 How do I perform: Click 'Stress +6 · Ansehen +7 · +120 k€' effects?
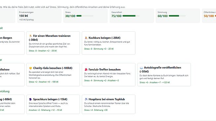pyautogui.click(x=155, y=82)
